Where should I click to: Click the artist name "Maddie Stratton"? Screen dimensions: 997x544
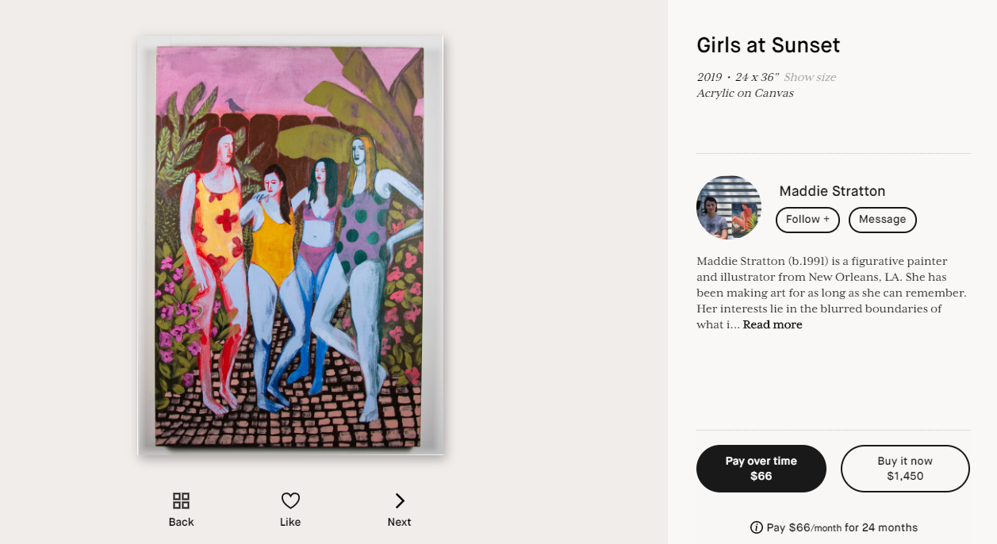(x=832, y=191)
